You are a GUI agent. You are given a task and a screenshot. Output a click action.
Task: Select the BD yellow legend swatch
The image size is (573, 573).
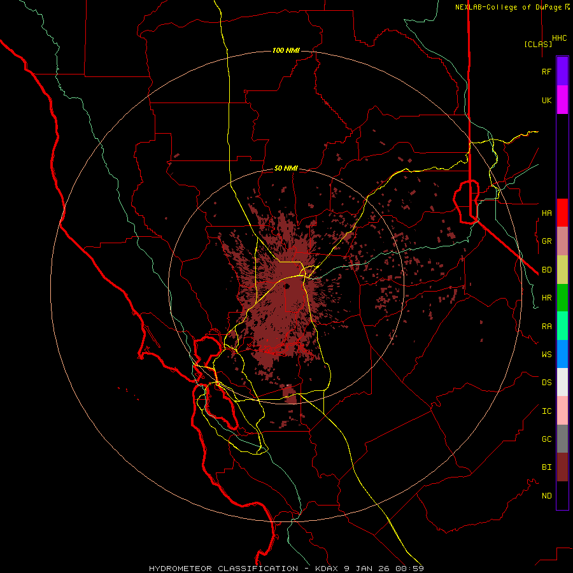coord(562,270)
